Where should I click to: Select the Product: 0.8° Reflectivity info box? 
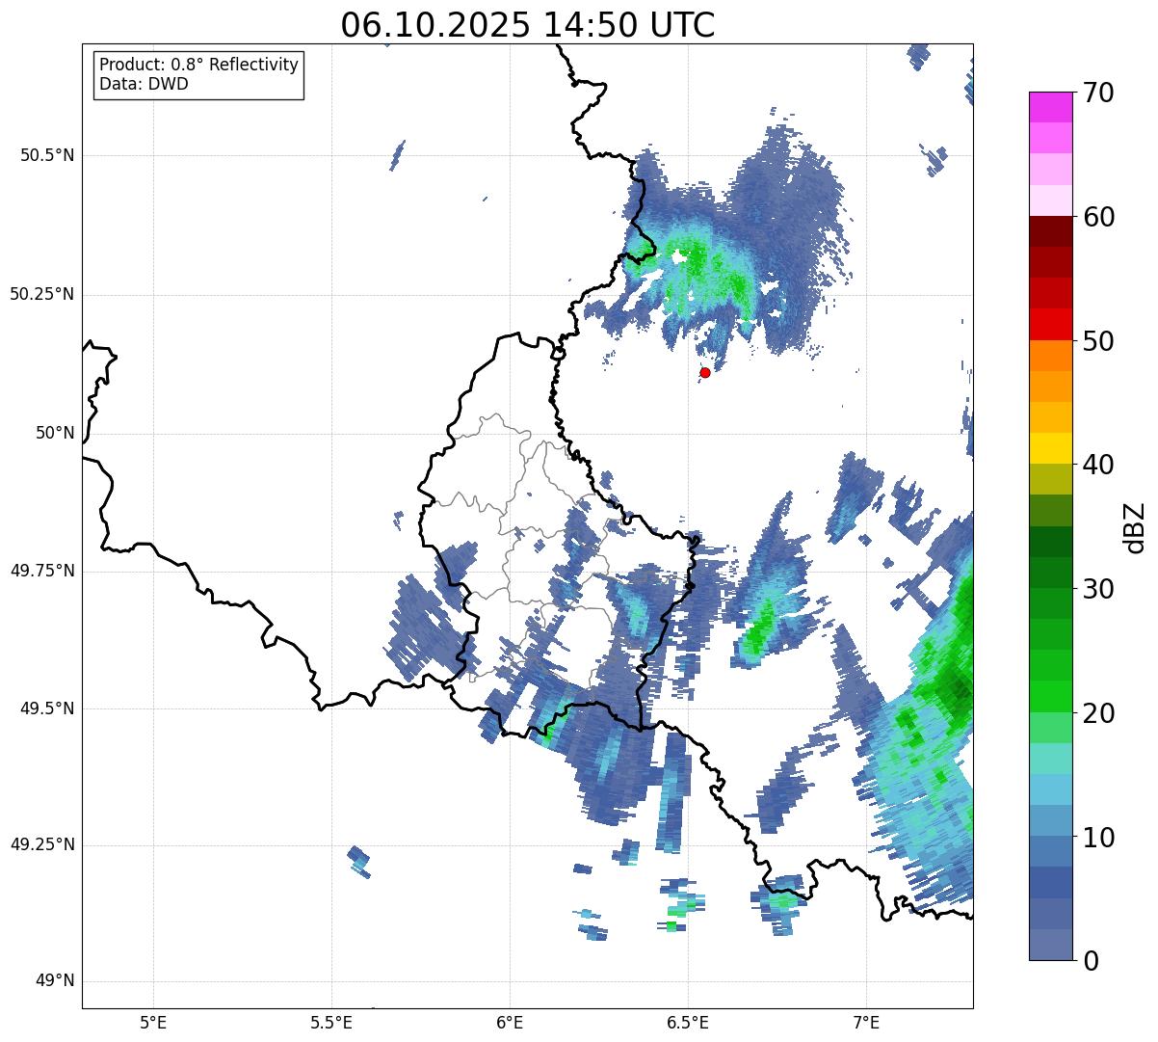199,74
